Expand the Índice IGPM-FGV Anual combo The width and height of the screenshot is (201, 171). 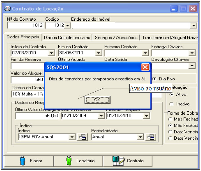coord(72,137)
